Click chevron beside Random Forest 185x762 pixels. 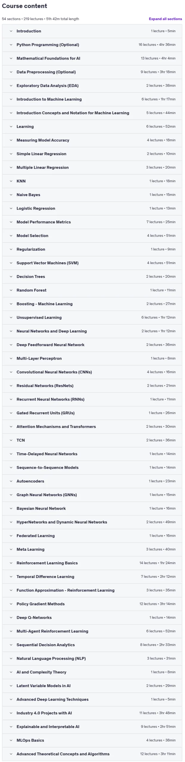coord(11,290)
